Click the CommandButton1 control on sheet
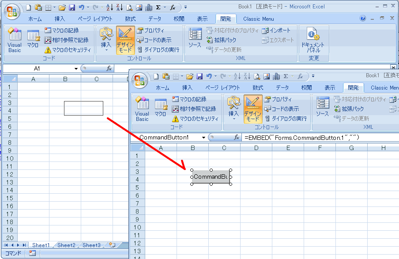 [x=211, y=177]
